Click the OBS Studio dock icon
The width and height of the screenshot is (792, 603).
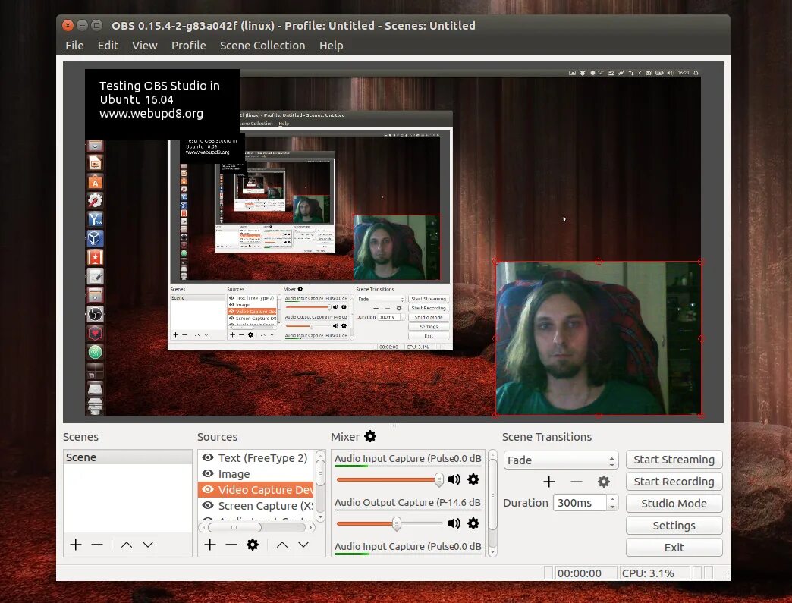click(x=95, y=314)
